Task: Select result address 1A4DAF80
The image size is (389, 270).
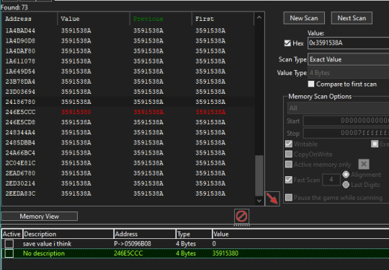Action: 20,51
